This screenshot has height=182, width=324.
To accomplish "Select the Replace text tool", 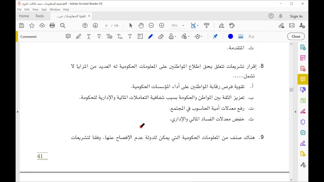I will coord(109,36).
